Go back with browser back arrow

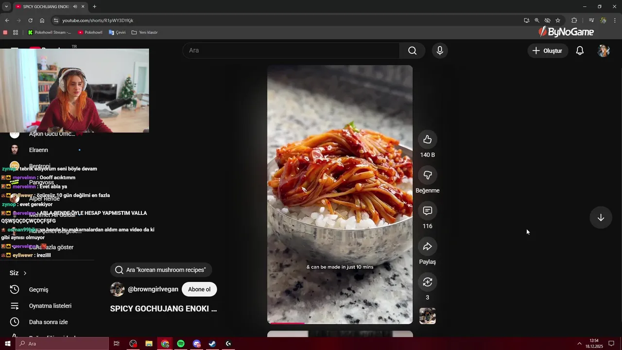[7, 20]
